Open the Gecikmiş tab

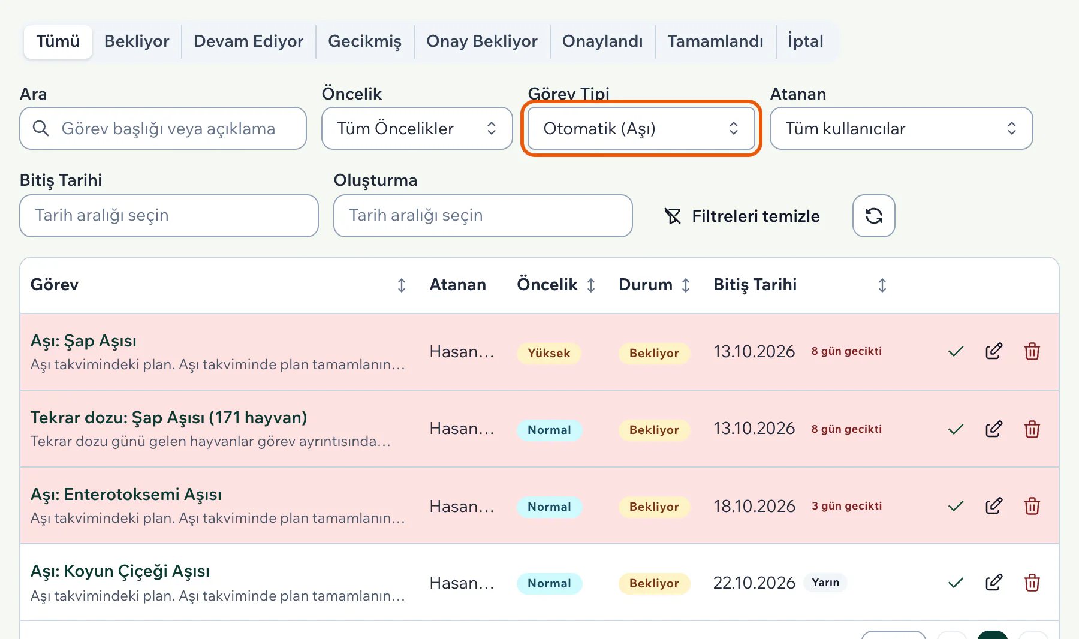click(365, 41)
